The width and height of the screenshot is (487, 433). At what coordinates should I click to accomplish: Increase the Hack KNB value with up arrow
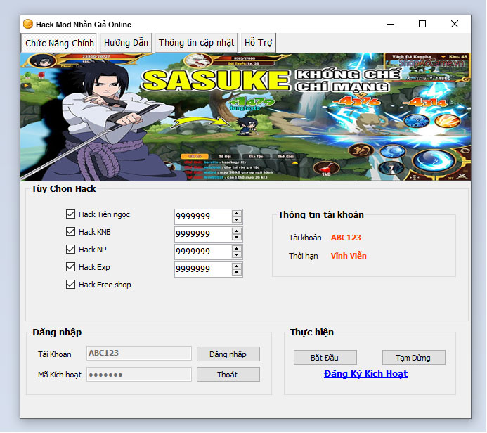(237, 231)
